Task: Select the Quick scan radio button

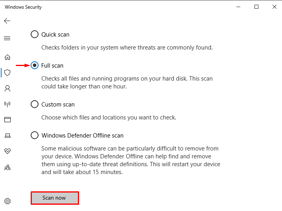Action: (35, 35)
